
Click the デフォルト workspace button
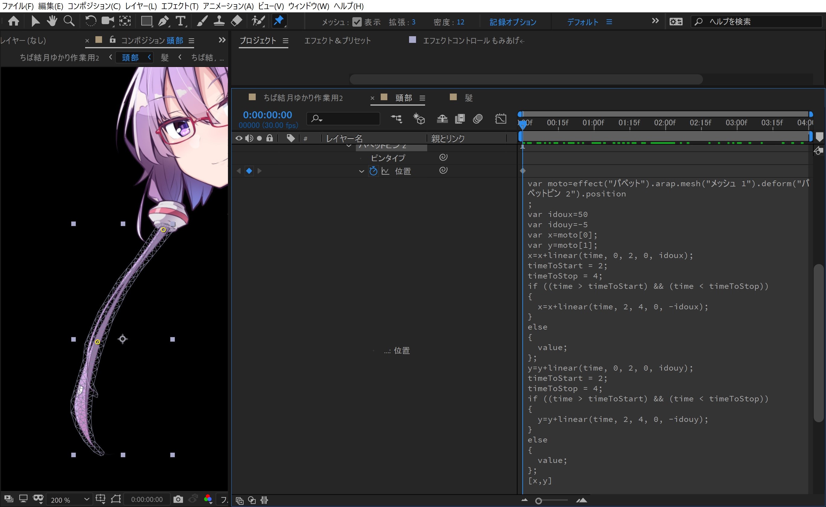point(583,22)
